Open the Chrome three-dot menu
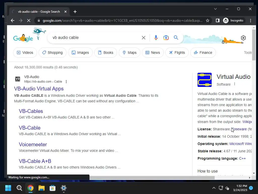 (x=250, y=20)
